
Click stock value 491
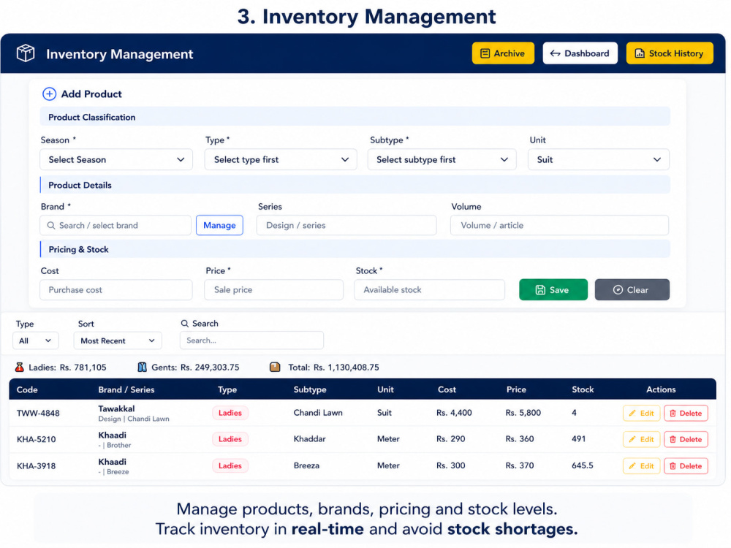point(578,439)
